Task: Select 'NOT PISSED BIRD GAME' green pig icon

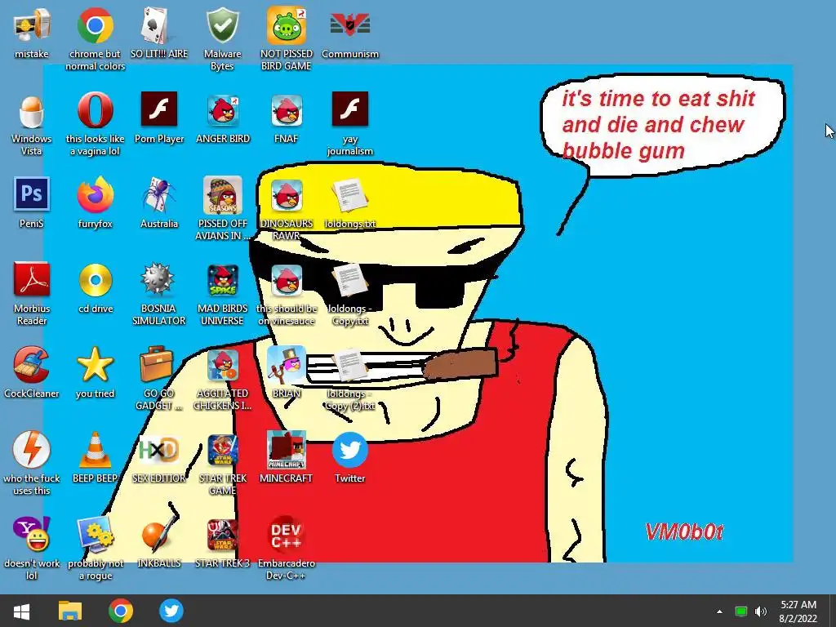Action: (287, 25)
